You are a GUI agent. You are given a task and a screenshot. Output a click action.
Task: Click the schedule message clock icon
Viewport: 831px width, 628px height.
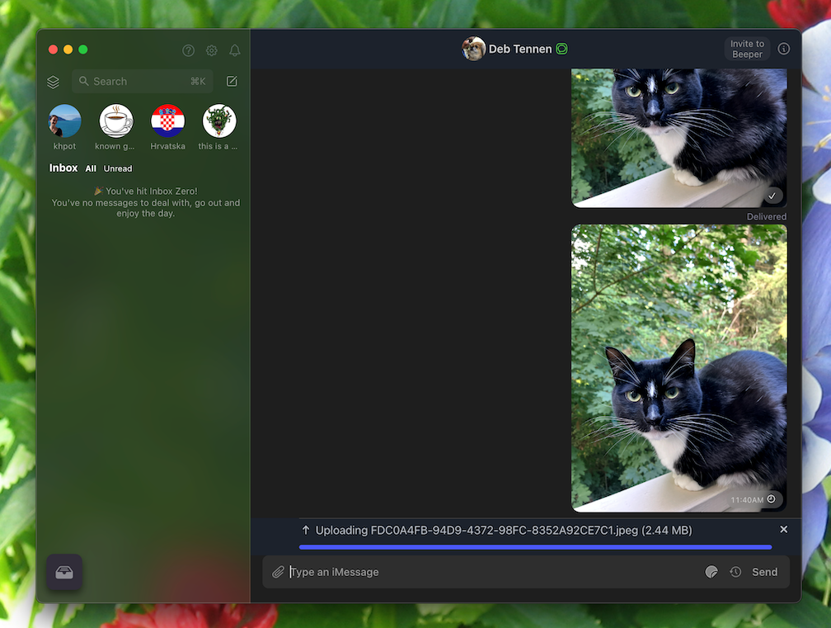pyautogui.click(x=735, y=572)
